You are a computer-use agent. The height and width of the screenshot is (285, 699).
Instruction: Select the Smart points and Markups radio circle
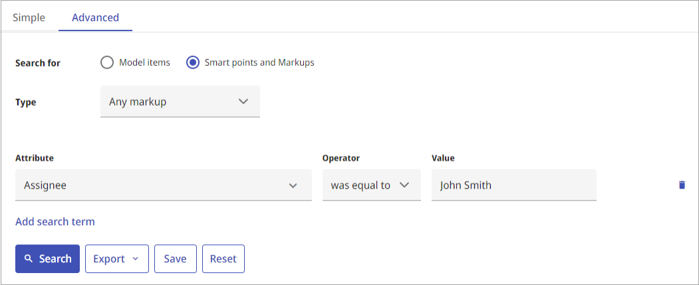(193, 63)
